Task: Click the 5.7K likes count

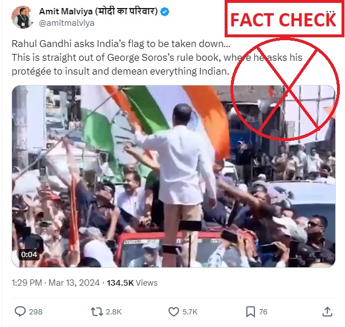Action: tap(190, 312)
